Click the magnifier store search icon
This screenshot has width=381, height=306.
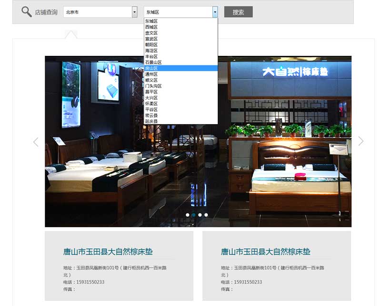[x=27, y=12]
